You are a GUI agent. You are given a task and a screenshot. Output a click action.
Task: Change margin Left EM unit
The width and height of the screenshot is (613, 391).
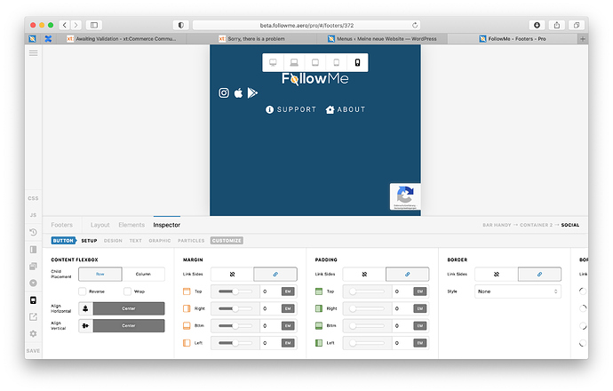coord(288,343)
